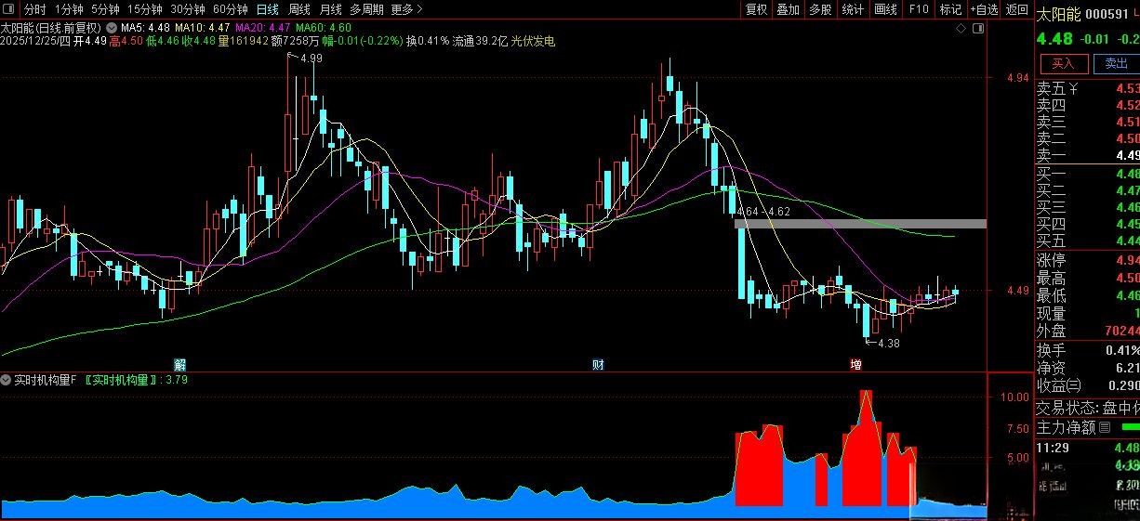Switch to the 60分钟 chart tab
The width and height of the screenshot is (1140, 521).
(x=230, y=9)
